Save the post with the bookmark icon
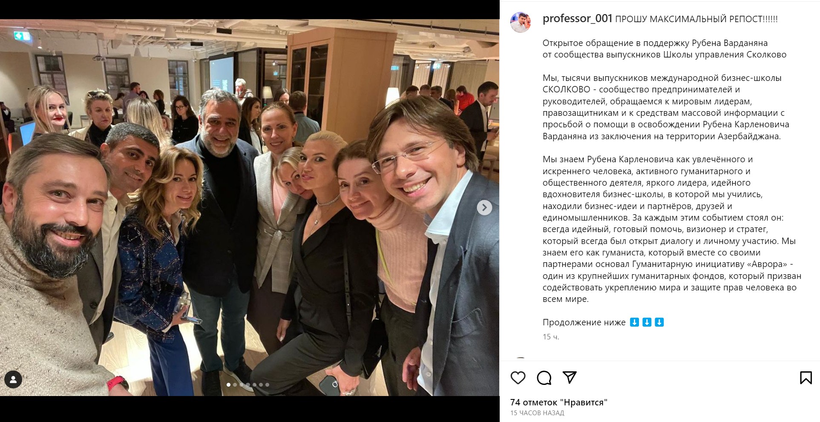The image size is (820, 422). point(806,378)
